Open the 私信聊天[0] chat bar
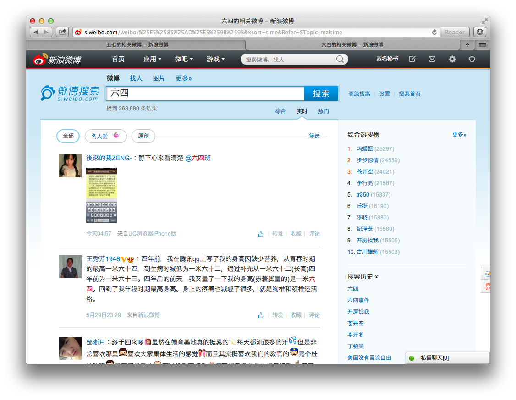 (448, 358)
